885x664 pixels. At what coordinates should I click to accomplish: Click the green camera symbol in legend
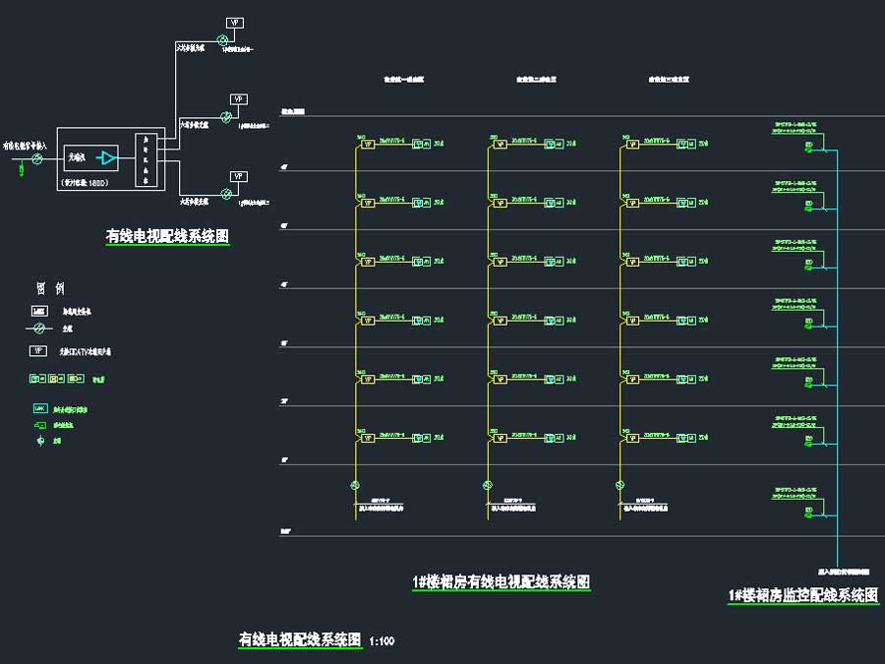click(39, 424)
